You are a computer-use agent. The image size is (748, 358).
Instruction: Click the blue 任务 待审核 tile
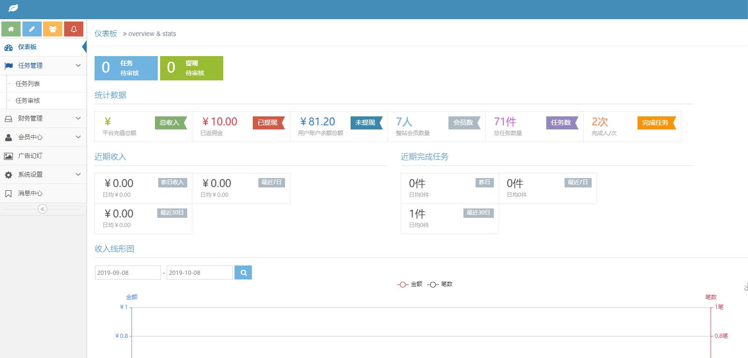click(126, 68)
